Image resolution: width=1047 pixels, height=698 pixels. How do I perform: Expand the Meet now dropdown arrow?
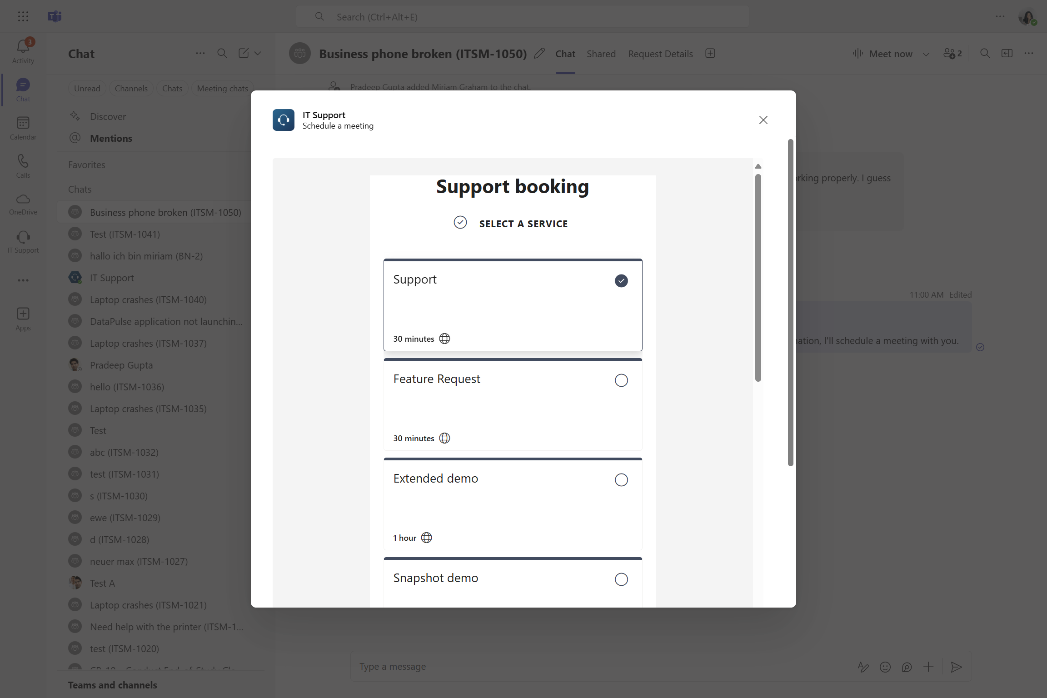pos(926,54)
